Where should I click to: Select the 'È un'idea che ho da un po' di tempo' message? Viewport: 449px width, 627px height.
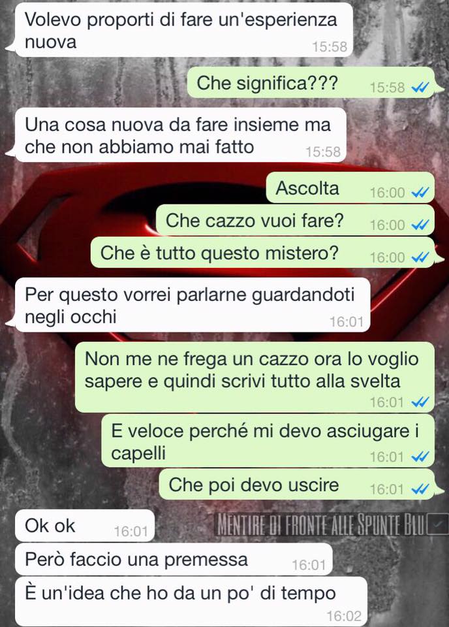point(191,602)
